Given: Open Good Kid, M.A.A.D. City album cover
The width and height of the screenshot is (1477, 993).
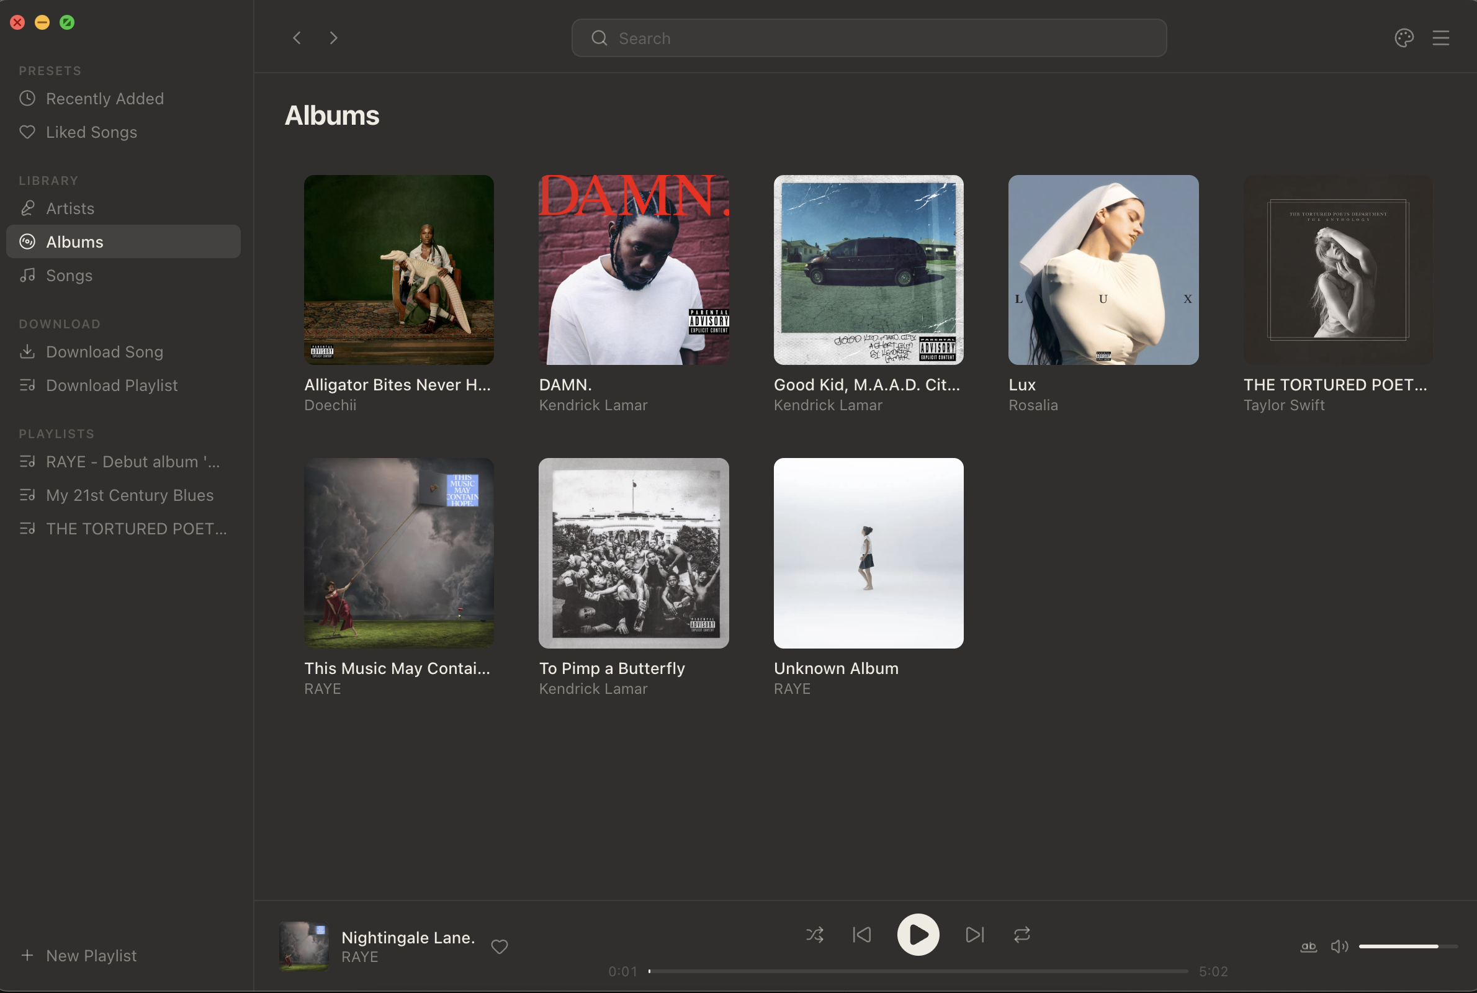Looking at the screenshot, I should 868,270.
